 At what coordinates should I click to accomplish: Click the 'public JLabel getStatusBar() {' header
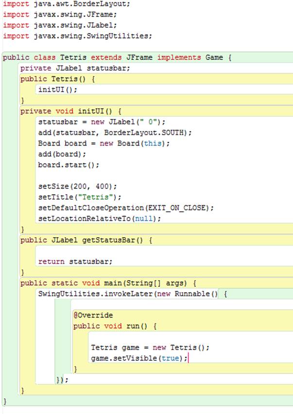tap(86, 240)
